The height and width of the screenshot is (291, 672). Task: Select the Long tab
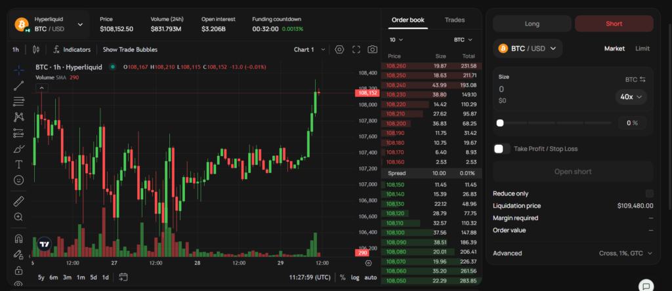click(532, 24)
